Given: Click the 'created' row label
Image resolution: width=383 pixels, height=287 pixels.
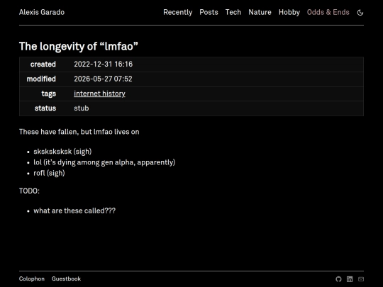Looking at the screenshot, I should coord(43,64).
